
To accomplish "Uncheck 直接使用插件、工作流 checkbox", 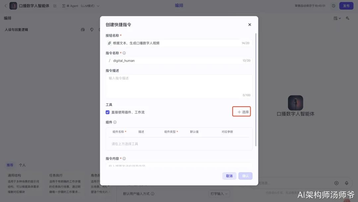I will click(x=107, y=112).
